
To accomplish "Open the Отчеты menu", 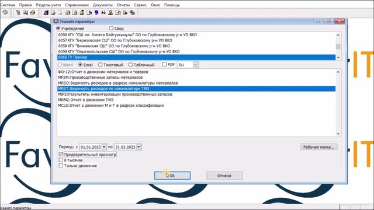I will point(123,5).
